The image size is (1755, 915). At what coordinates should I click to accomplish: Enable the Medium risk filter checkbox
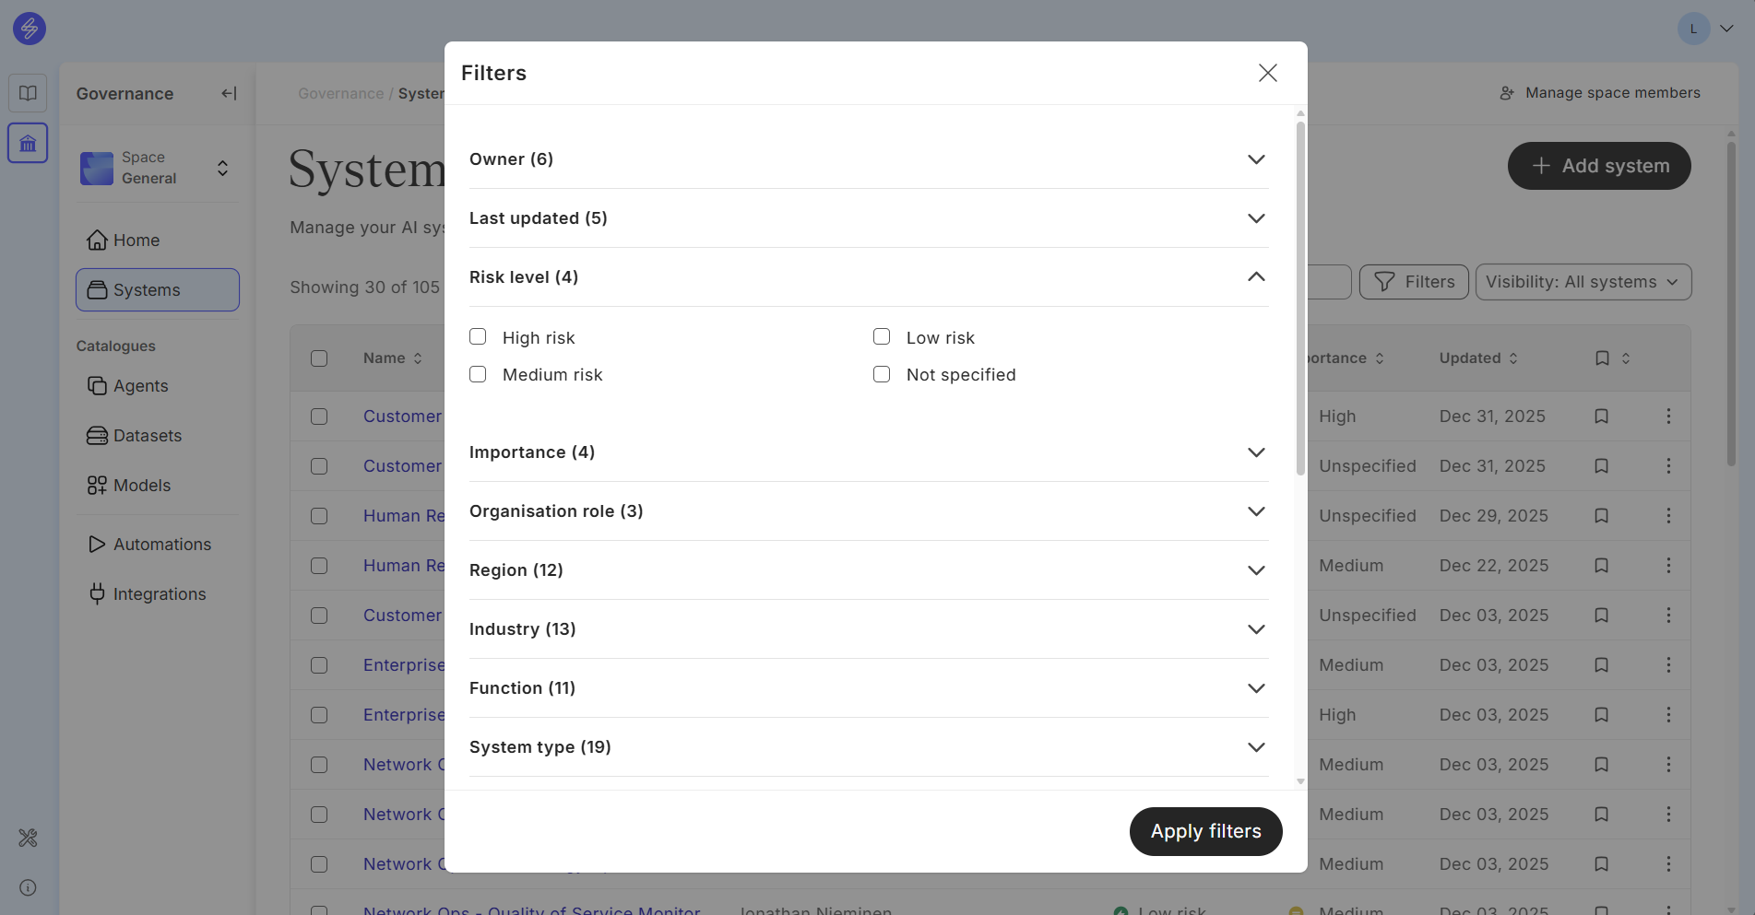click(x=478, y=374)
